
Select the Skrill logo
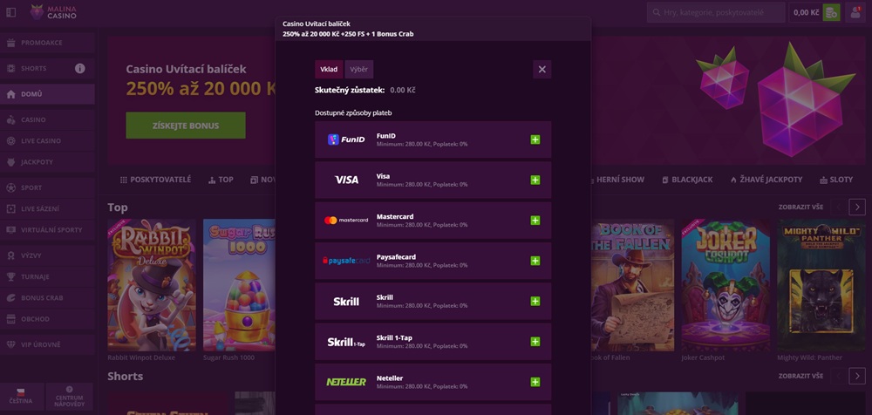point(346,301)
